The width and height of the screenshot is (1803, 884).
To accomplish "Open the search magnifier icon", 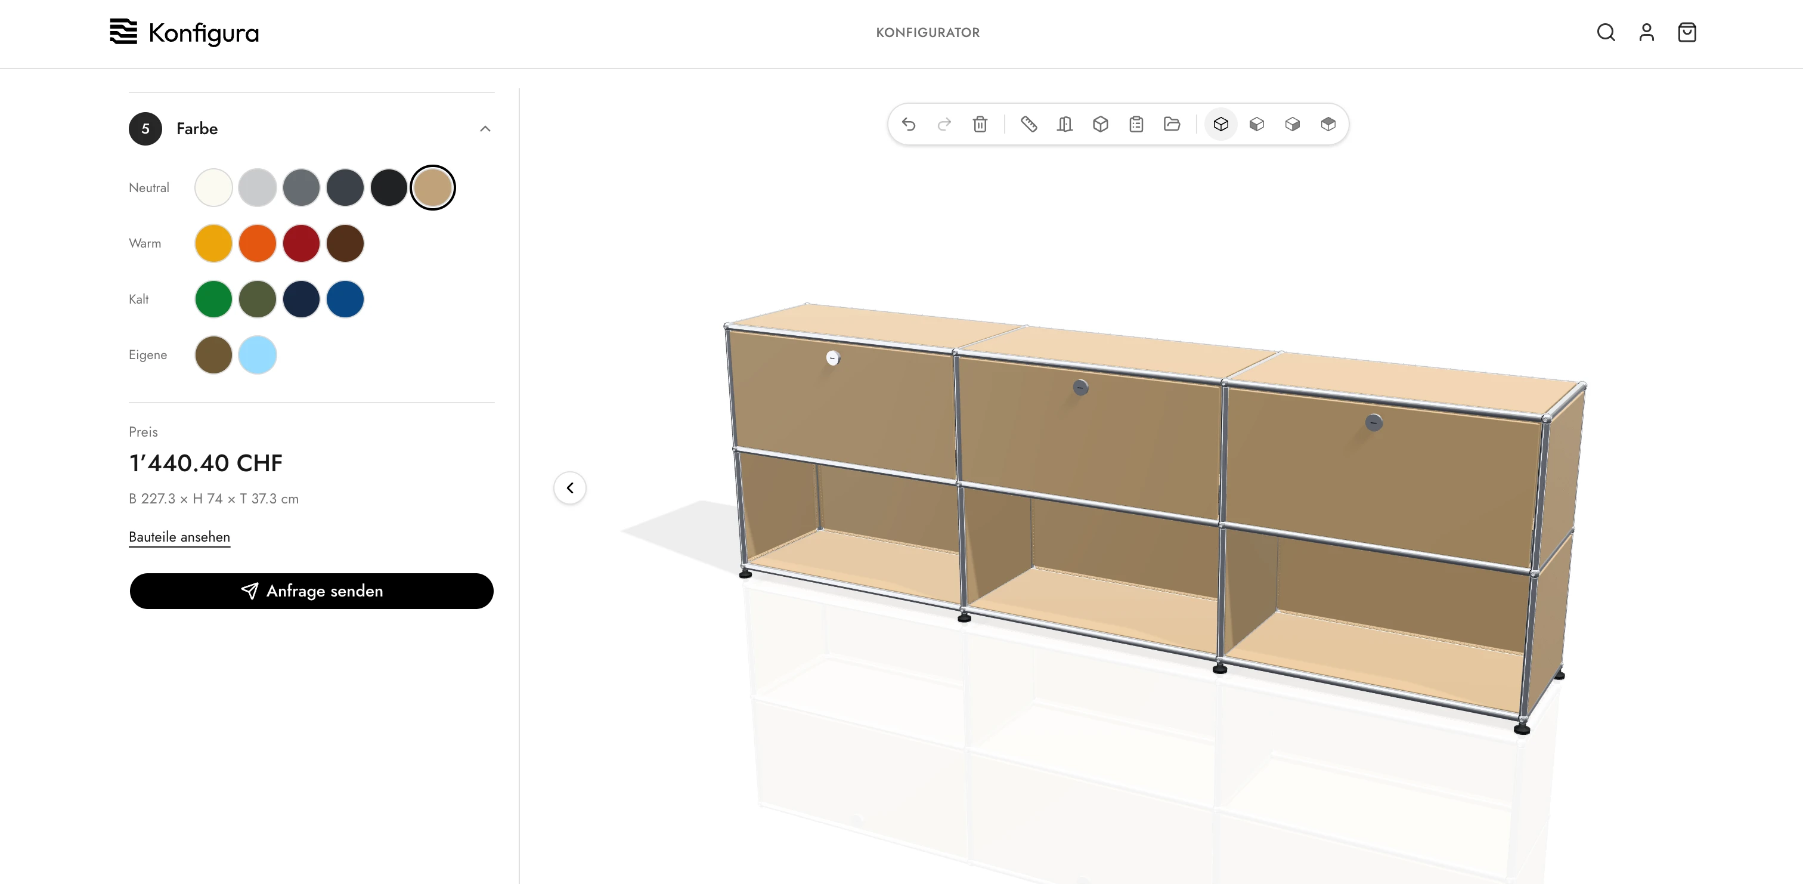I will click(1606, 32).
